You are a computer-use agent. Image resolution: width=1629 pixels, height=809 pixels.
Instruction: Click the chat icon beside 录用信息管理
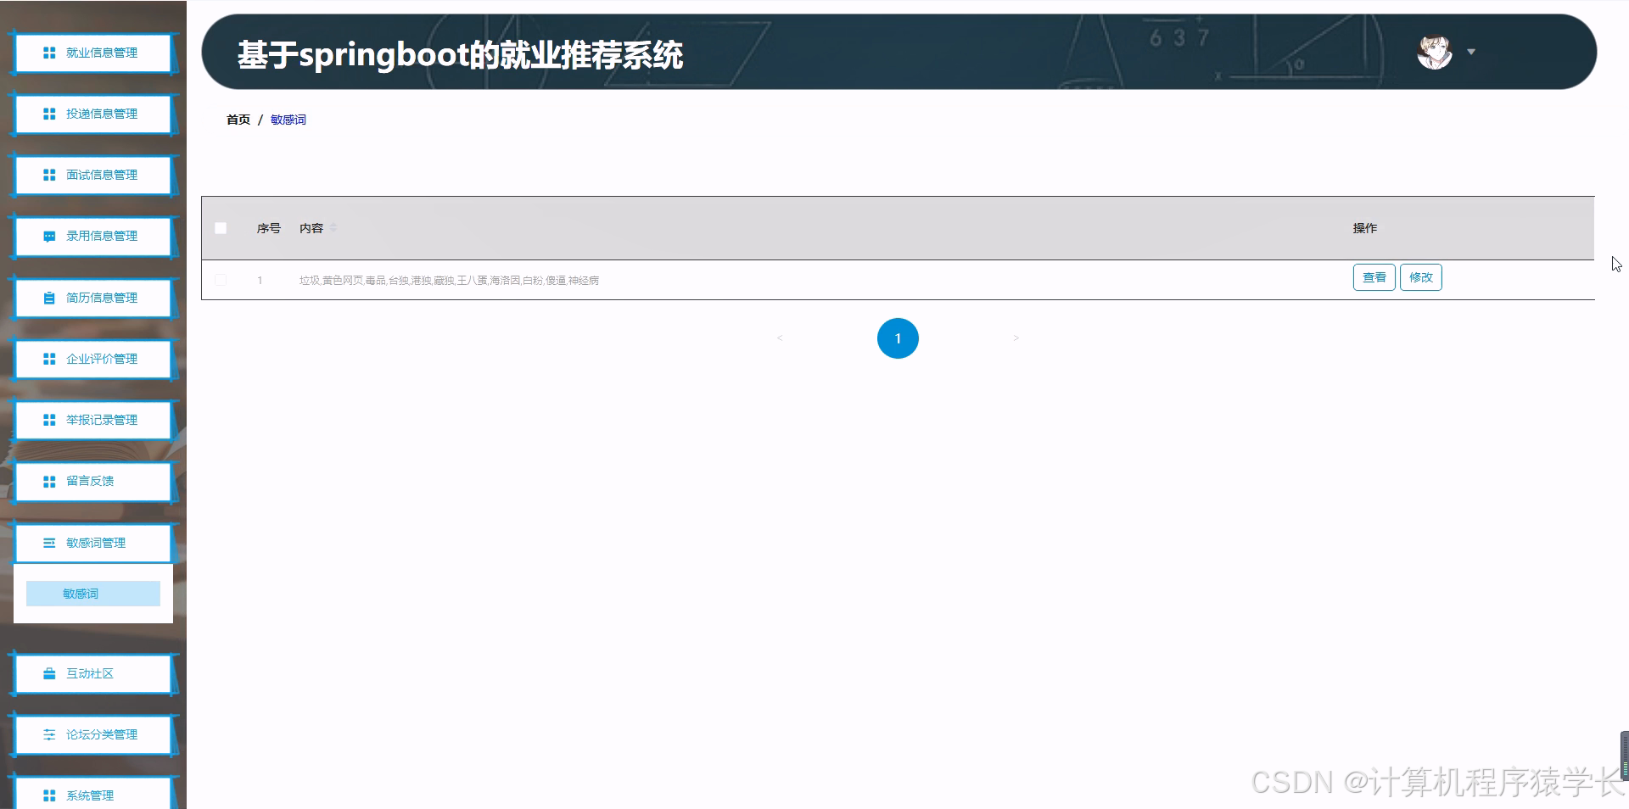coord(48,236)
